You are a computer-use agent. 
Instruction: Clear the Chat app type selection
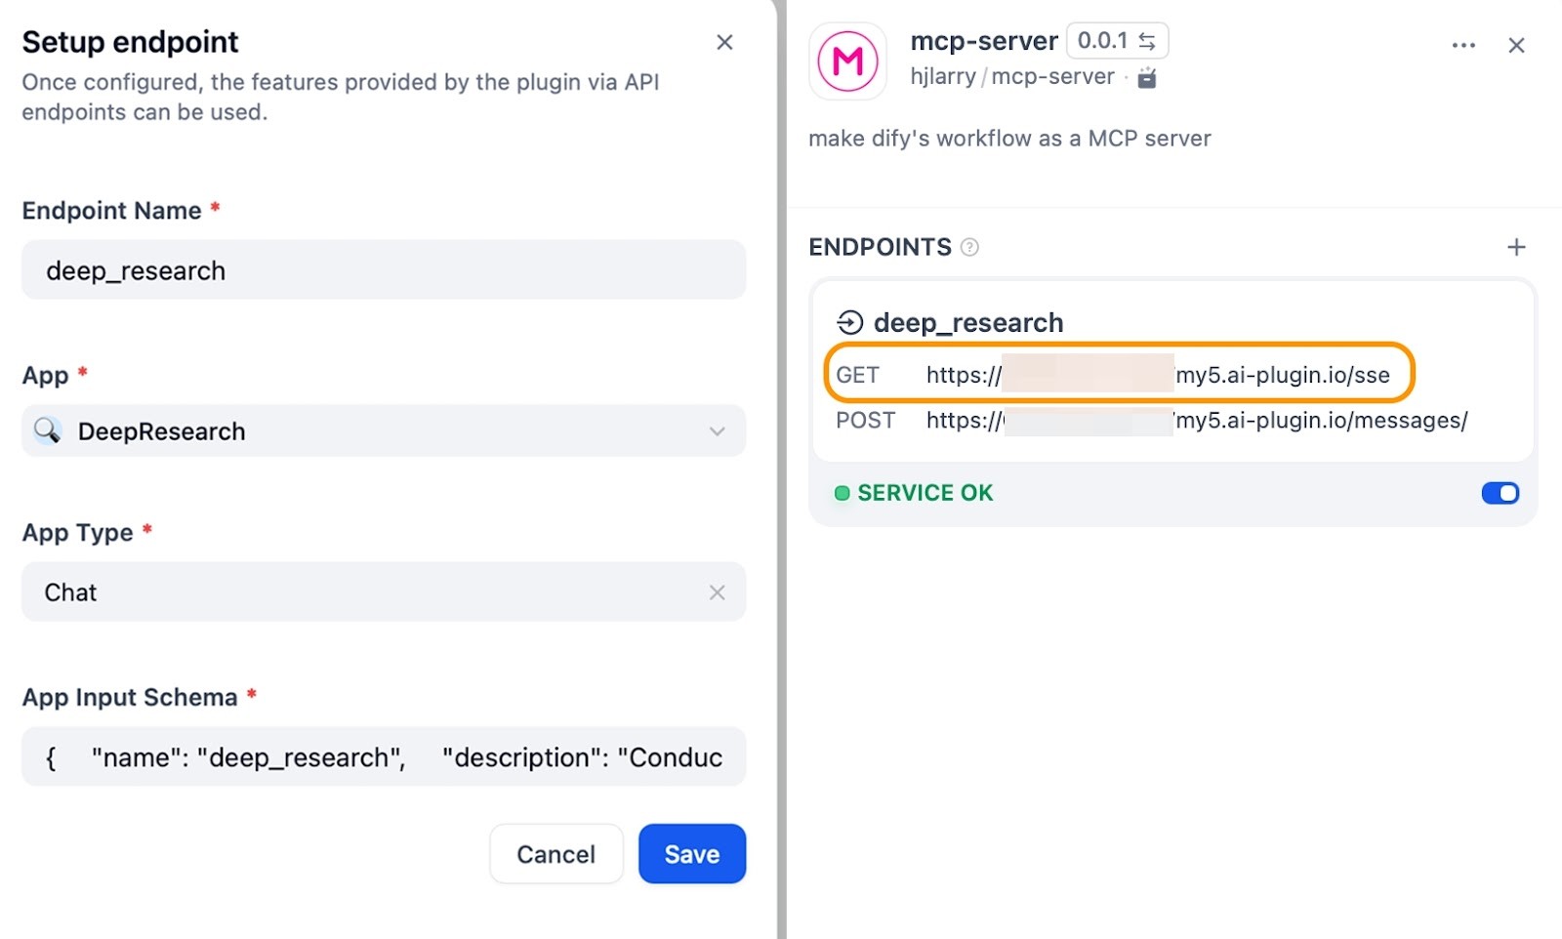click(717, 592)
